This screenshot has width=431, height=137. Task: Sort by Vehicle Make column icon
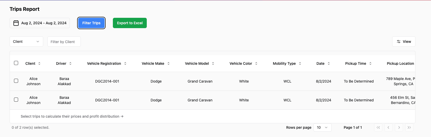[x=169, y=63]
